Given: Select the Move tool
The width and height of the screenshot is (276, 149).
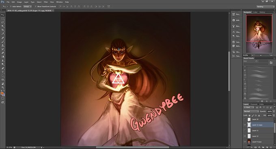Looking at the screenshot, I should 3,15.
